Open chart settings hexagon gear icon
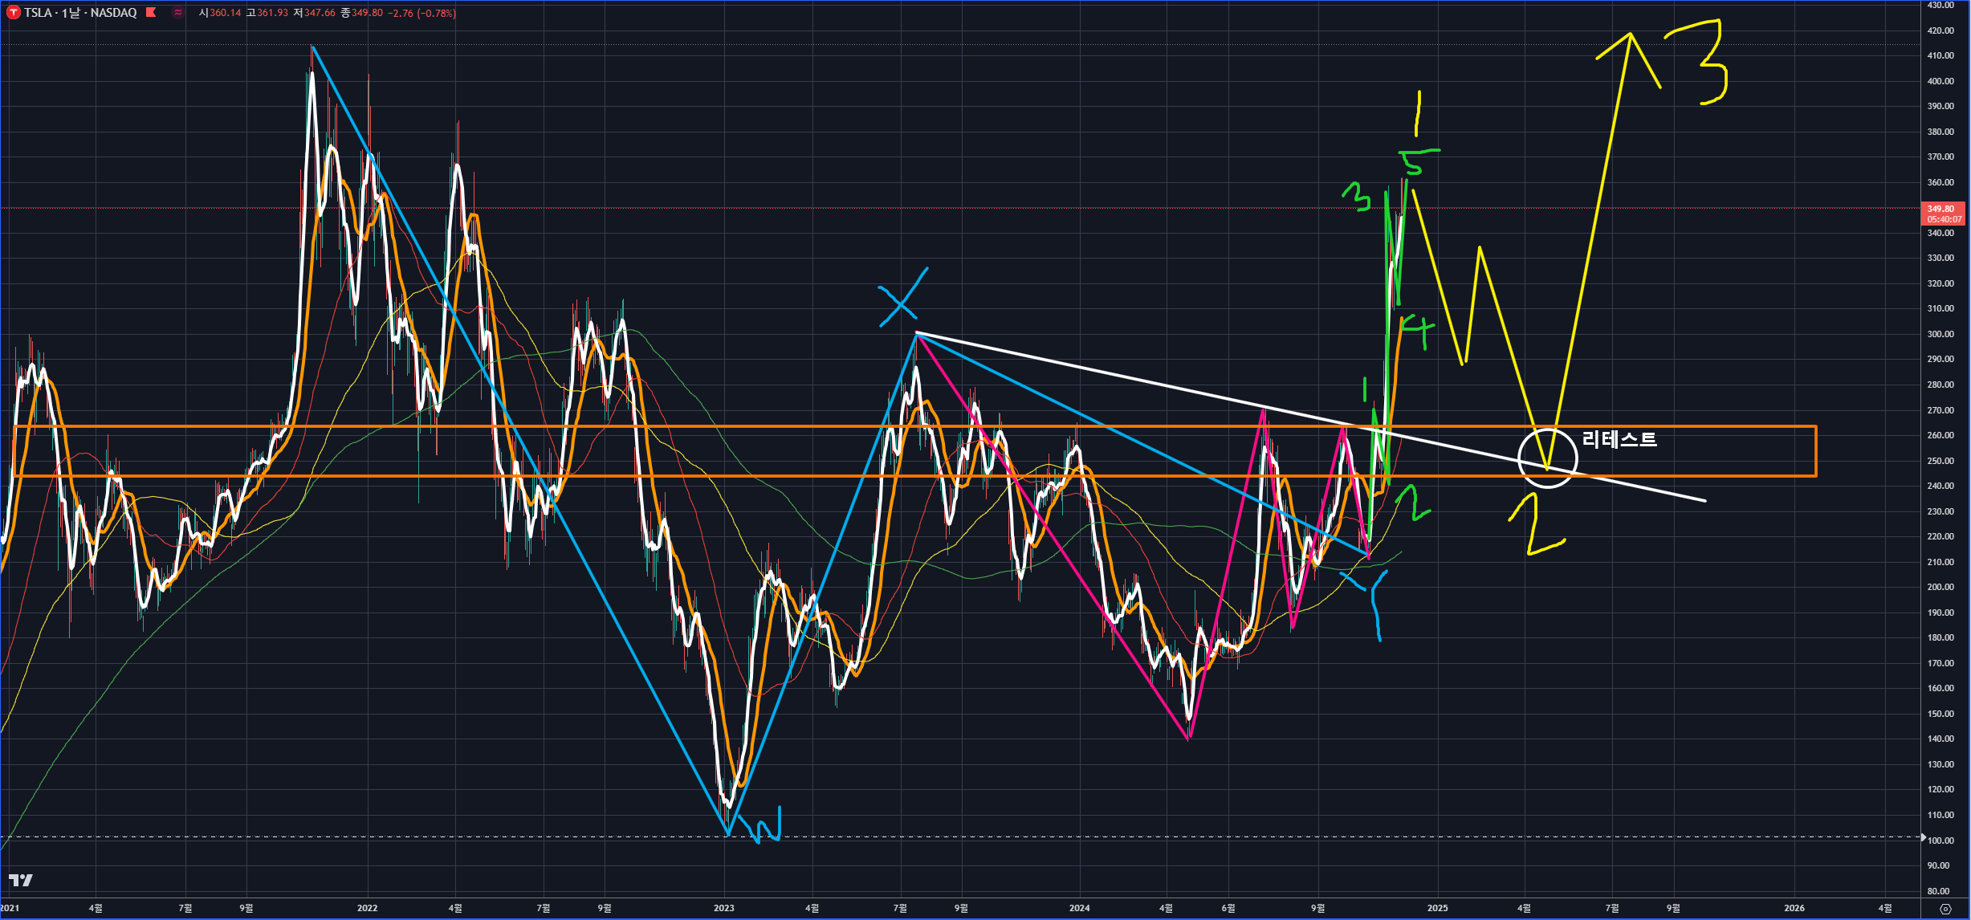The height and width of the screenshot is (920, 1971). 1945,909
